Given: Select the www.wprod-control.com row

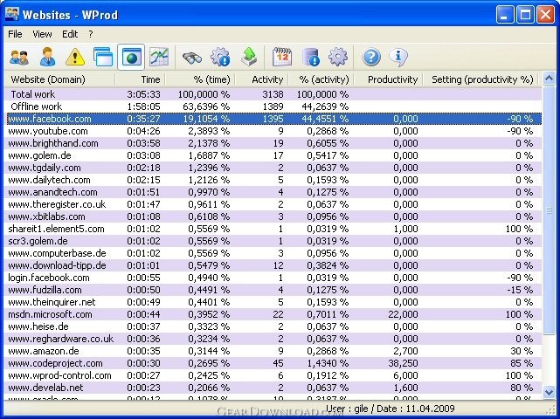Looking at the screenshot, I should pos(273,375).
